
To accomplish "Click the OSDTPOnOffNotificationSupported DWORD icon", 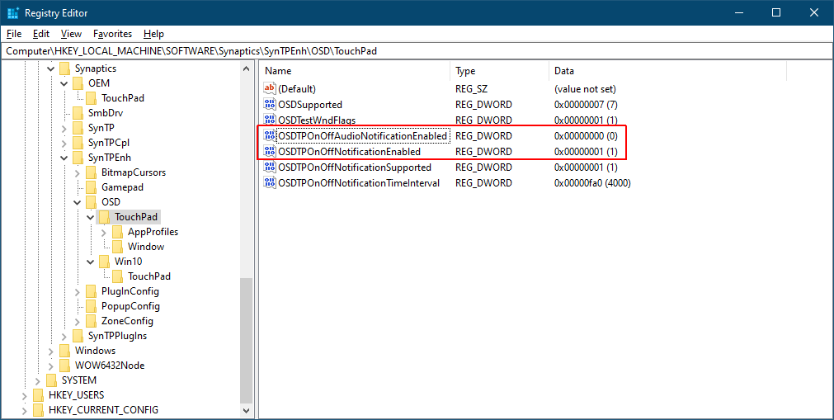I will (x=270, y=168).
